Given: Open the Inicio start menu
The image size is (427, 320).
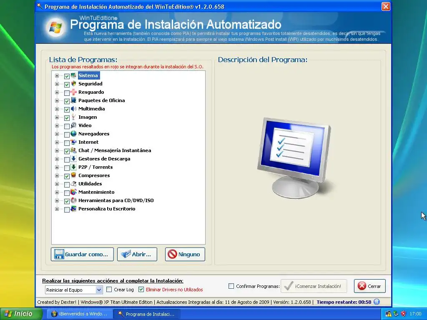Looking at the screenshot, I should [21, 314].
